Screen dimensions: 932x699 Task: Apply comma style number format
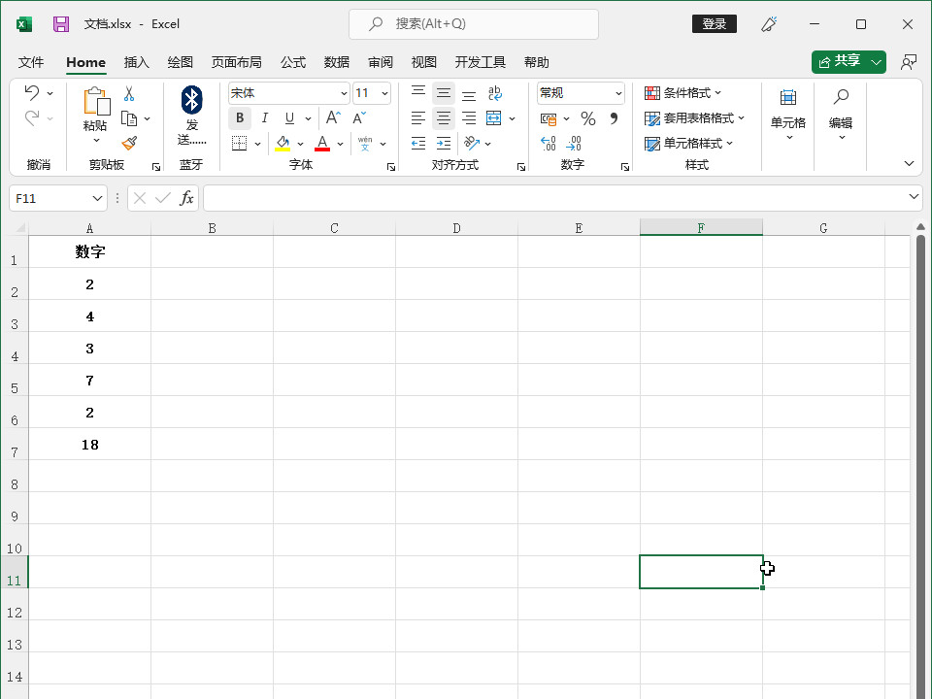pos(614,118)
